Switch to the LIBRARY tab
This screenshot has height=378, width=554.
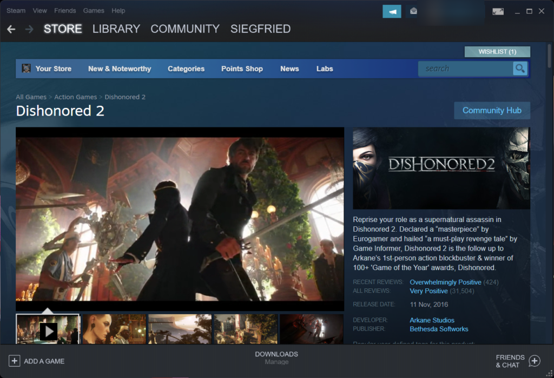[x=116, y=29]
